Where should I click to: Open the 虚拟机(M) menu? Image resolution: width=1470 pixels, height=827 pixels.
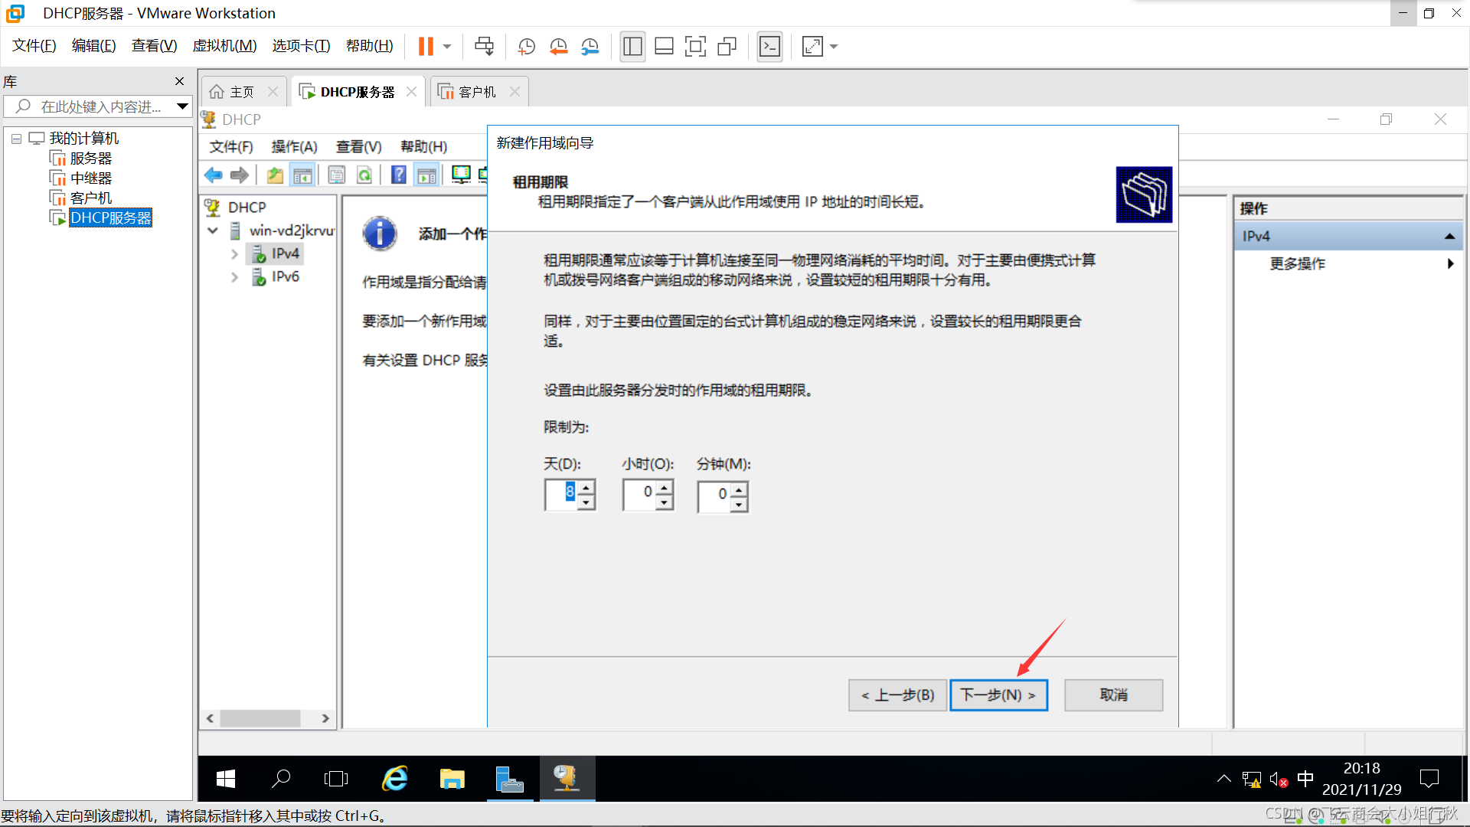[x=224, y=46]
